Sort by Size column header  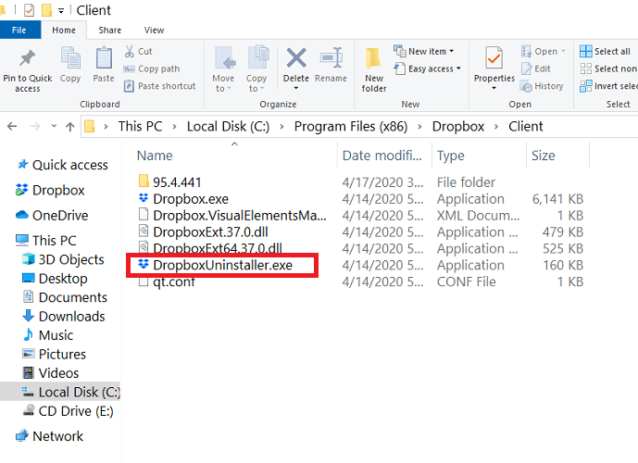click(x=543, y=156)
